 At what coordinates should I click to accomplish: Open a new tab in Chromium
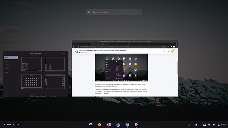pyautogui.click(x=148, y=44)
